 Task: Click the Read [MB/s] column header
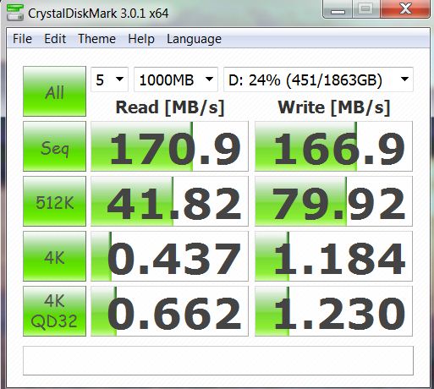pos(170,107)
